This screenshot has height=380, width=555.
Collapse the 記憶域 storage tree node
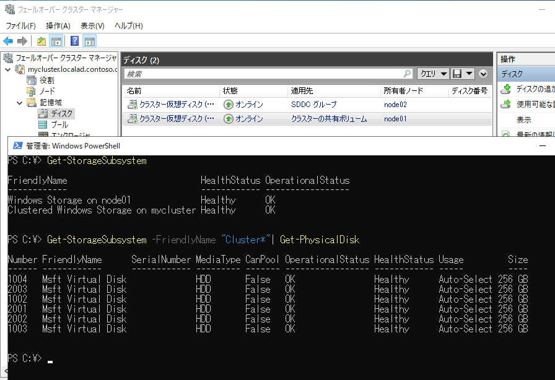[x=19, y=103]
